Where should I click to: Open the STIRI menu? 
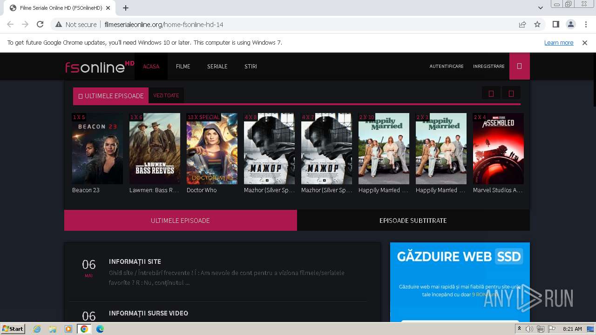[251, 67]
